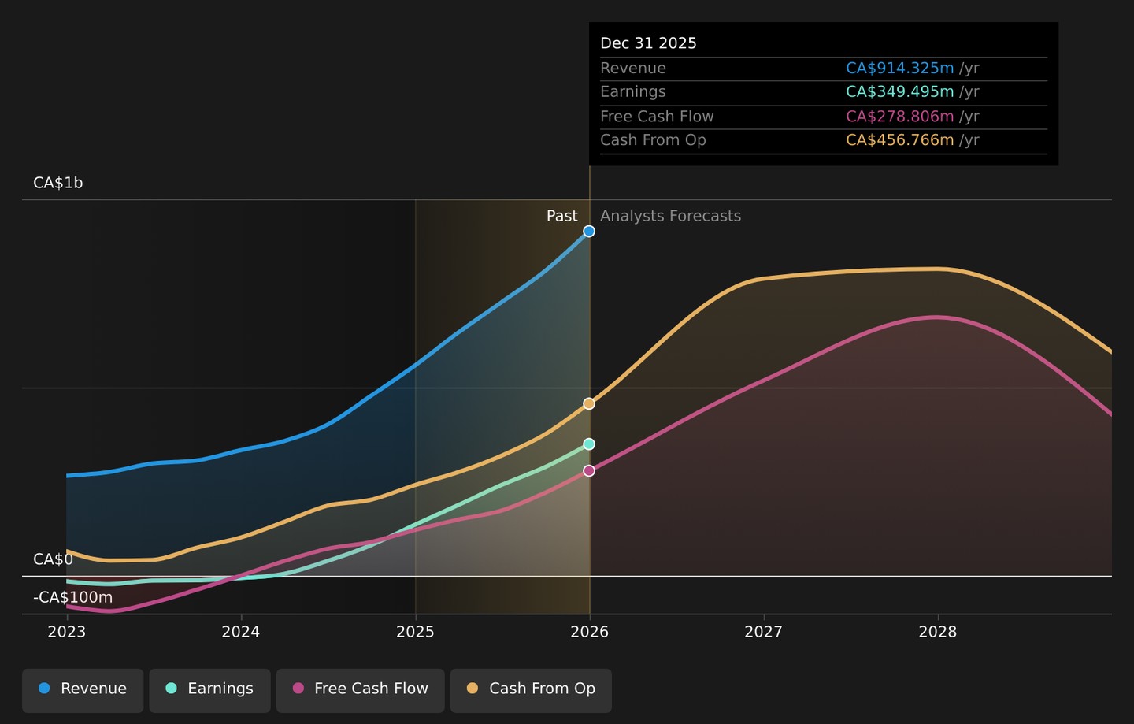Click the -CA$100m y-axis label
Image resolution: width=1134 pixels, height=724 pixels.
72,597
